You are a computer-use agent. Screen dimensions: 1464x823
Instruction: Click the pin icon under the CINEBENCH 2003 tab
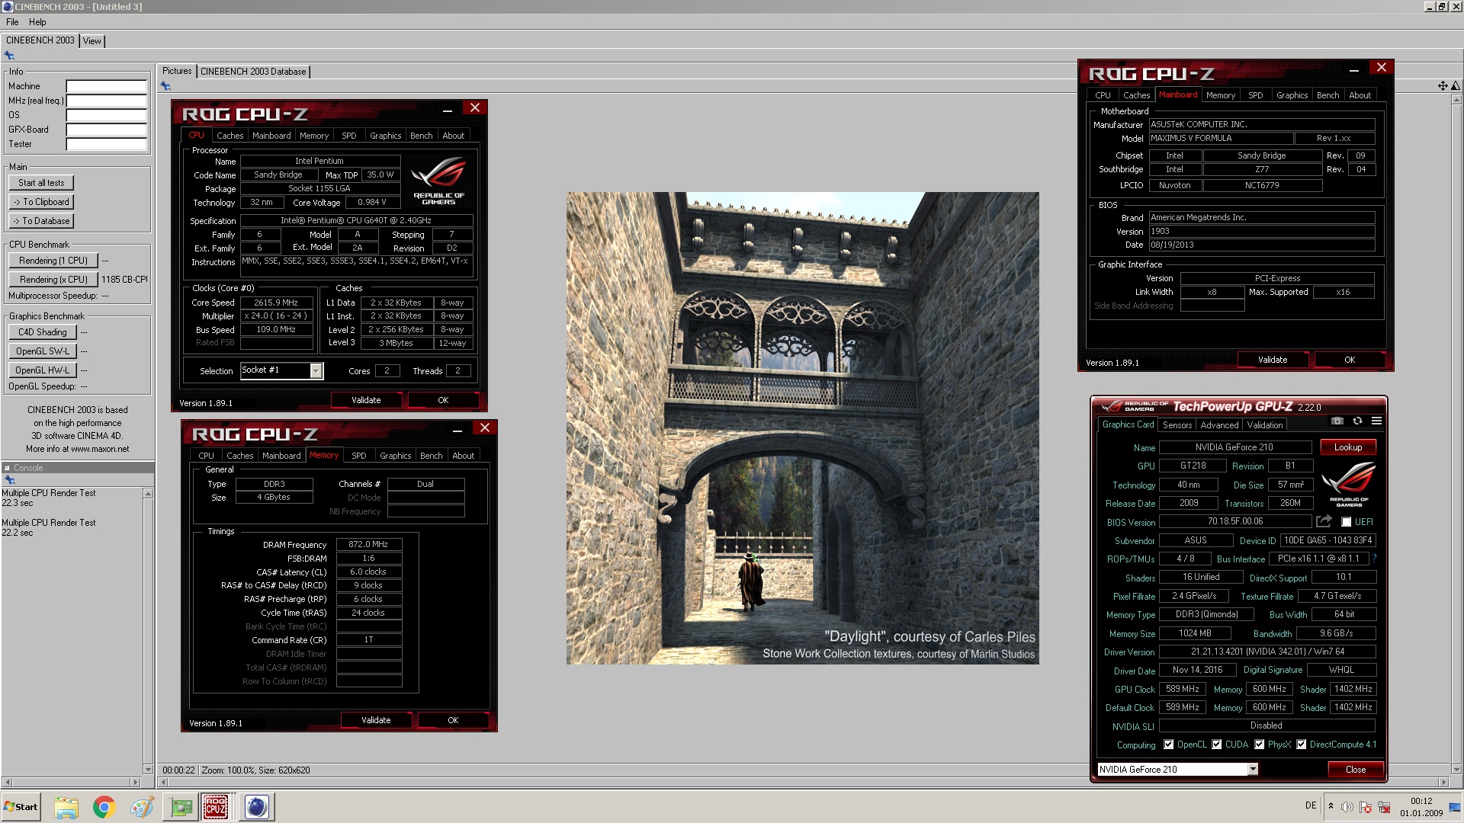9,56
